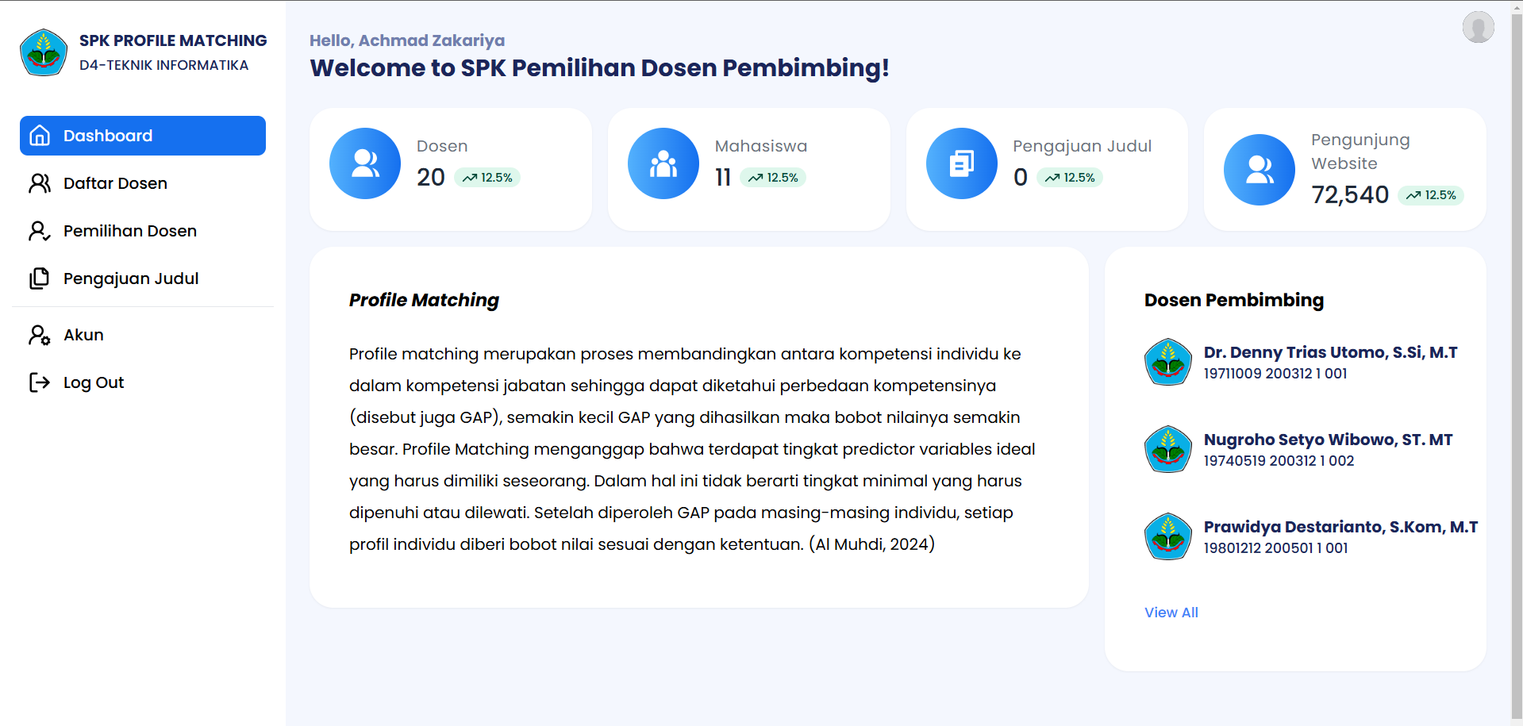Select Log Out in sidebar
The image size is (1523, 726).
pyautogui.click(x=143, y=382)
